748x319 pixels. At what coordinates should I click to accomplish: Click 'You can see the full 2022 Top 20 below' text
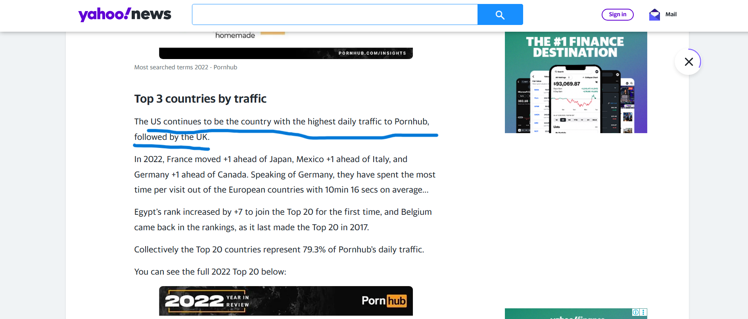[210, 272]
